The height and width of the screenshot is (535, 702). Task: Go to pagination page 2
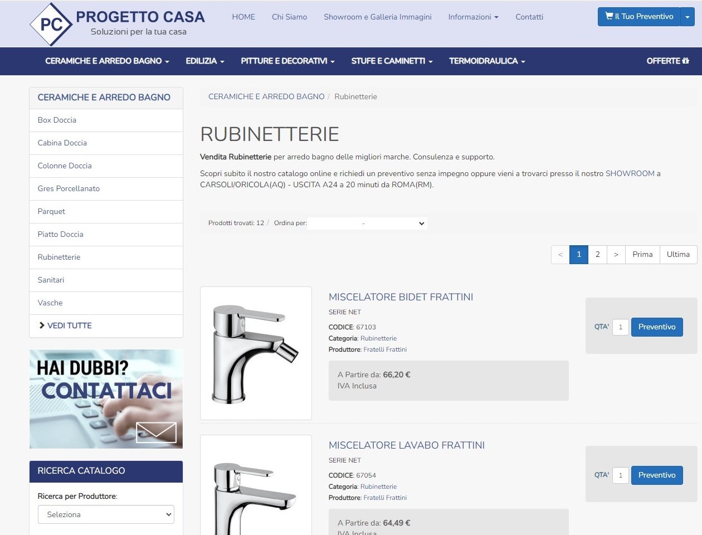(x=597, y=255)
